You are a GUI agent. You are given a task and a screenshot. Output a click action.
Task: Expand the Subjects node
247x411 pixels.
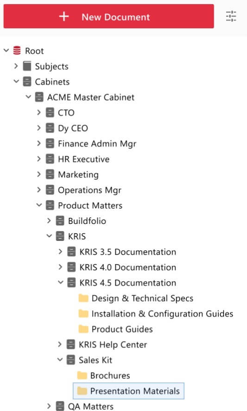click(x=16, y=66)
